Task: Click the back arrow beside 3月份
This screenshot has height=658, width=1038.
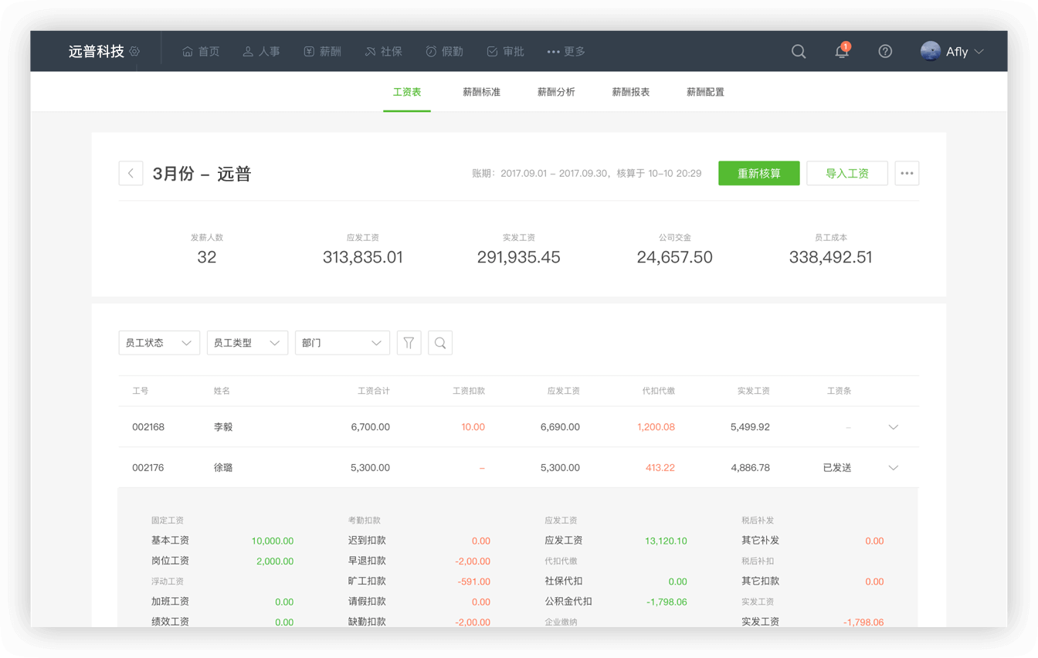Action: click(131, 173)
